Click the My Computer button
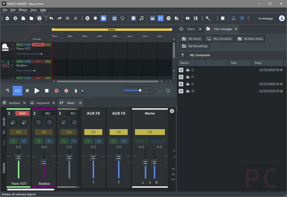This screenshot has width=287, height=197. point(219,39)
